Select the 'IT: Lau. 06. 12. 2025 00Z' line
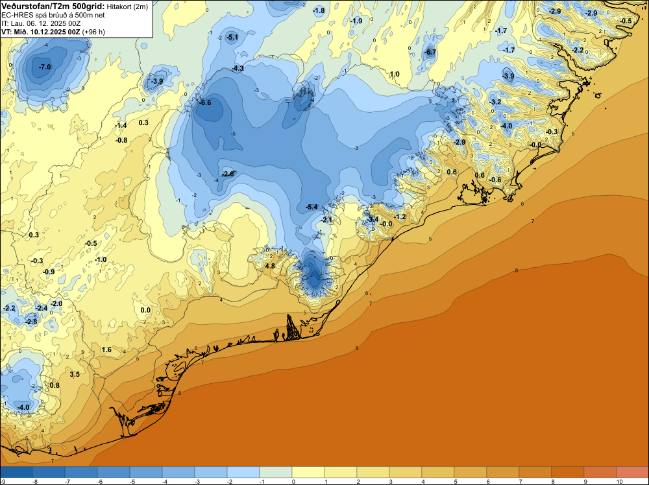 tap(40, 23)
